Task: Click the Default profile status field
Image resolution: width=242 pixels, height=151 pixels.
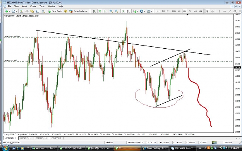Action: tap(109, 143)
